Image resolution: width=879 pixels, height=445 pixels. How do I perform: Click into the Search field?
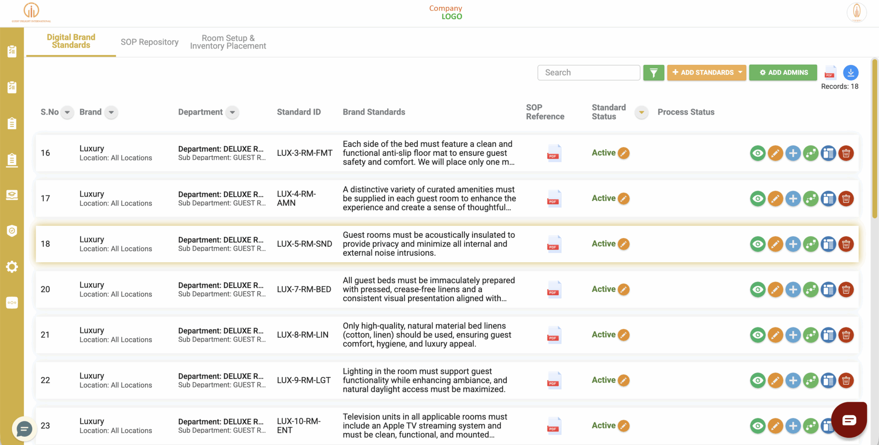tap(588, 73)
